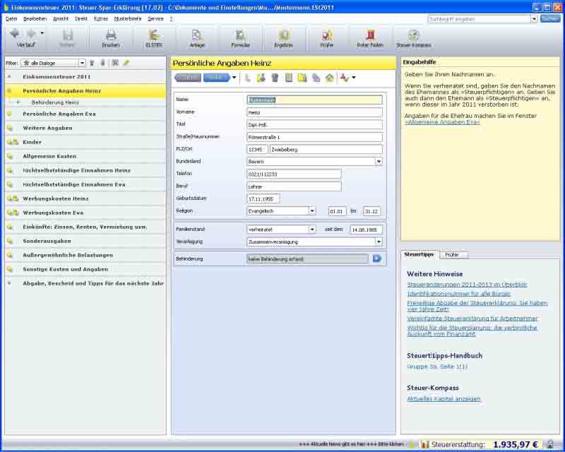Open the Filter 'alle Dialoge' dropdown
Viewport: 565px width, 452px height.
(82, 63)
